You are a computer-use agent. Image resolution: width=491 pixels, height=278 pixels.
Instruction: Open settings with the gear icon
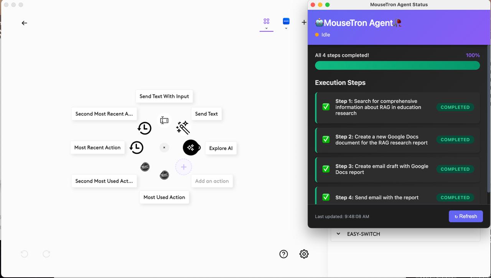[304, 254]
